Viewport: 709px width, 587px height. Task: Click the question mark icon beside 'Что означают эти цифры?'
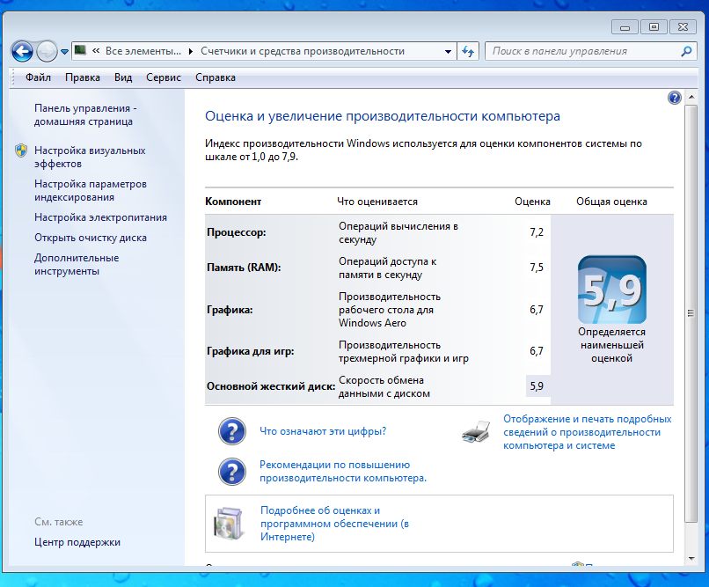231,431
